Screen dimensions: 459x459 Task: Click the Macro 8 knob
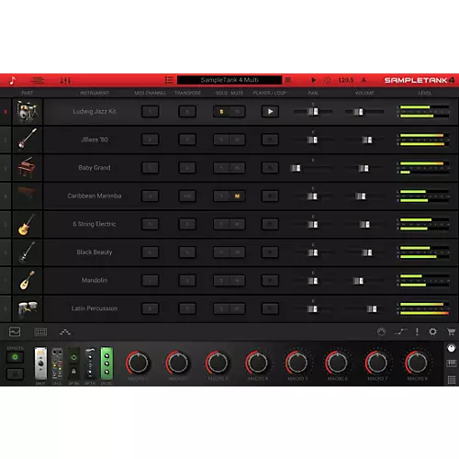coord(417,363)
